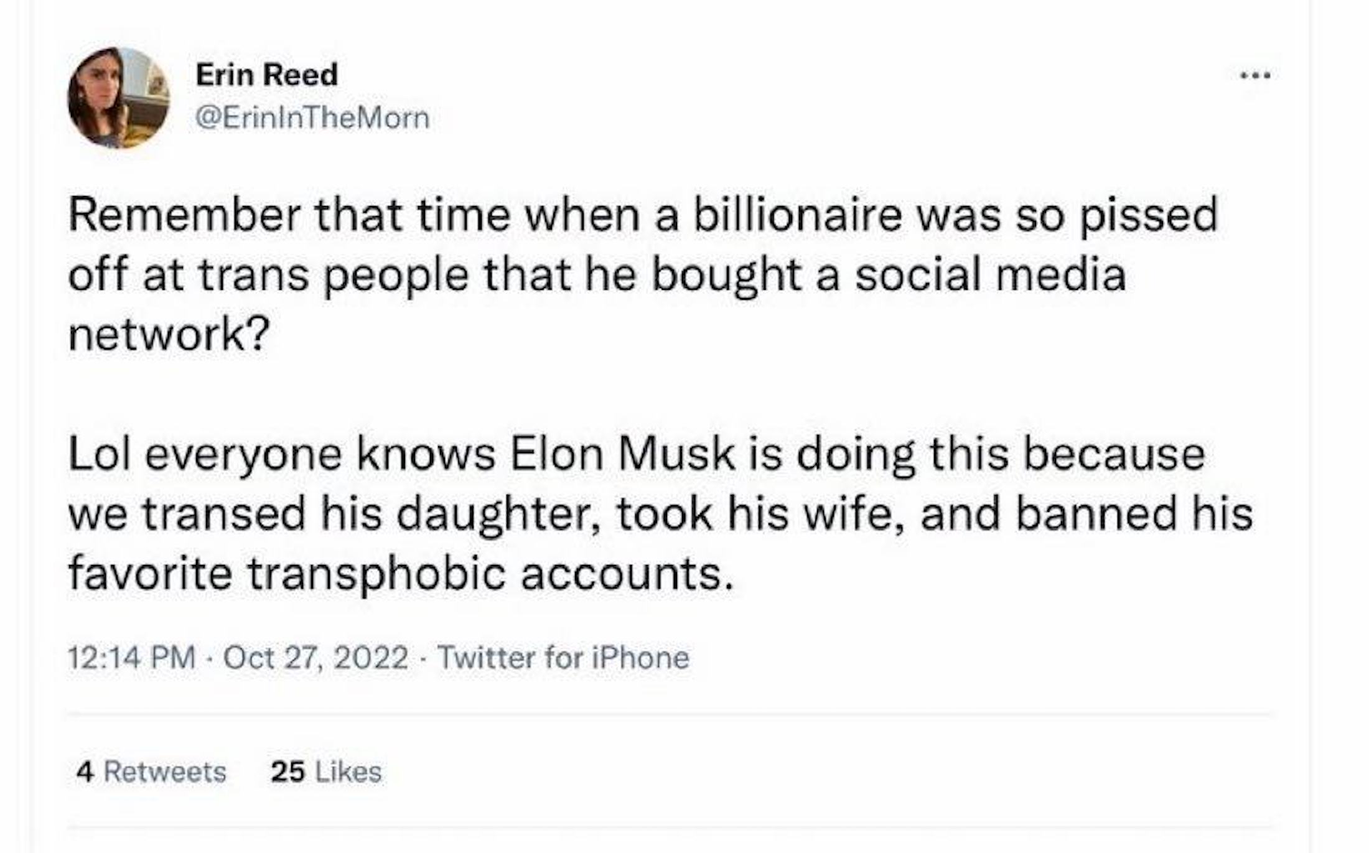Click the word "Lol" starting second paragraph
Image resolution: width=1369 pixels, height=853 pixels.
pos(100,454)
